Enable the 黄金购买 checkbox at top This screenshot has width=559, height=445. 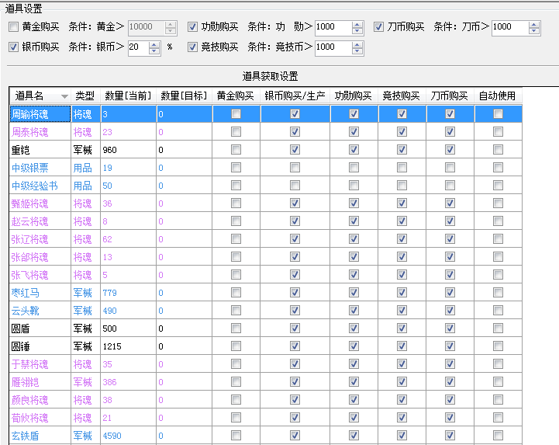pyautogui.click(x=14, y=27)
